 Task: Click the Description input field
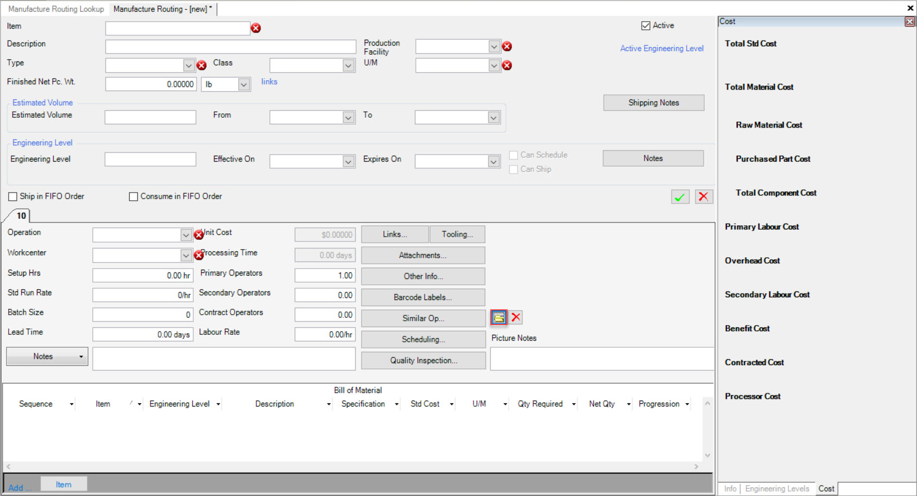[231, 47]
